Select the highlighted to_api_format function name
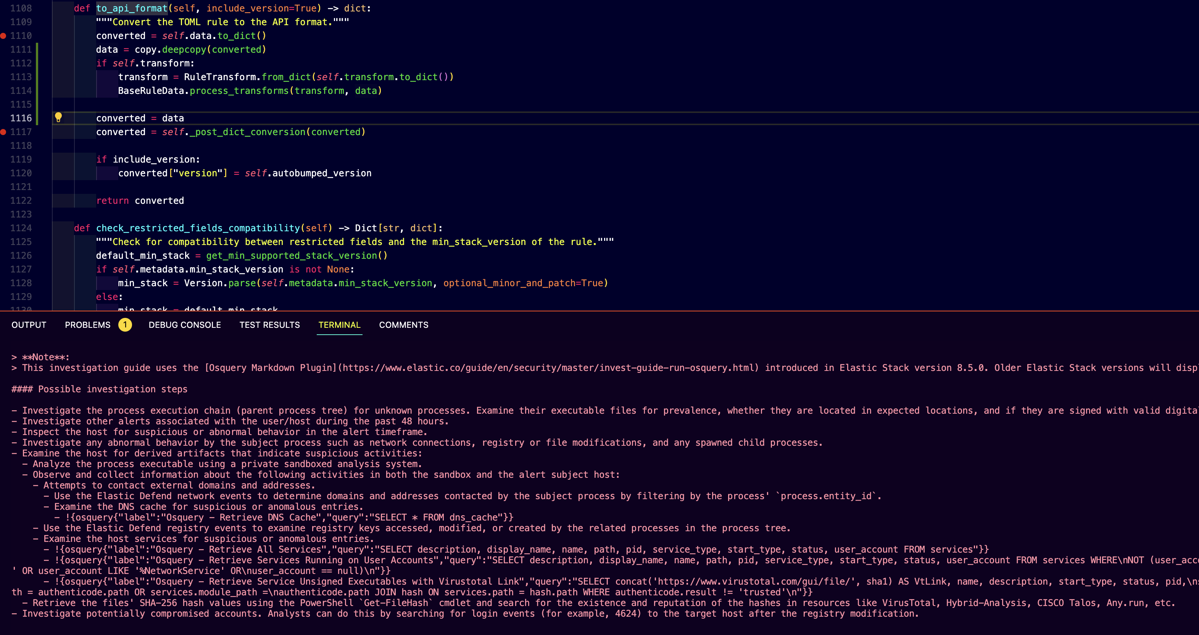 click(131, 8)
